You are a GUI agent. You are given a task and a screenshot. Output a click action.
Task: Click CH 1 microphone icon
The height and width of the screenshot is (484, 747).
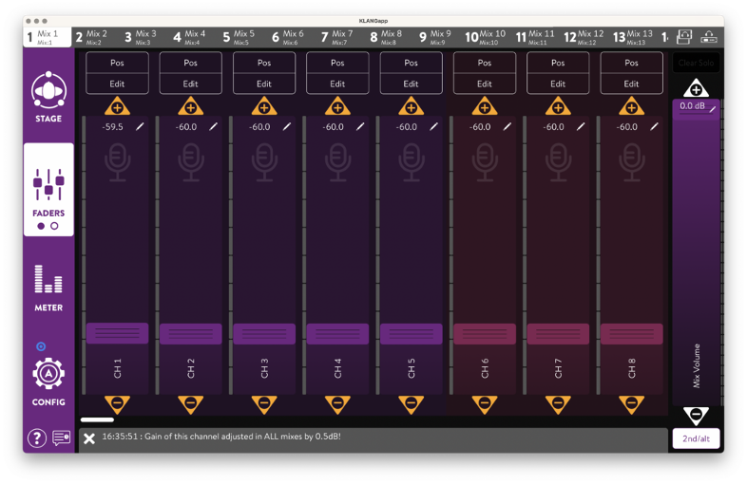coord(117,163)
